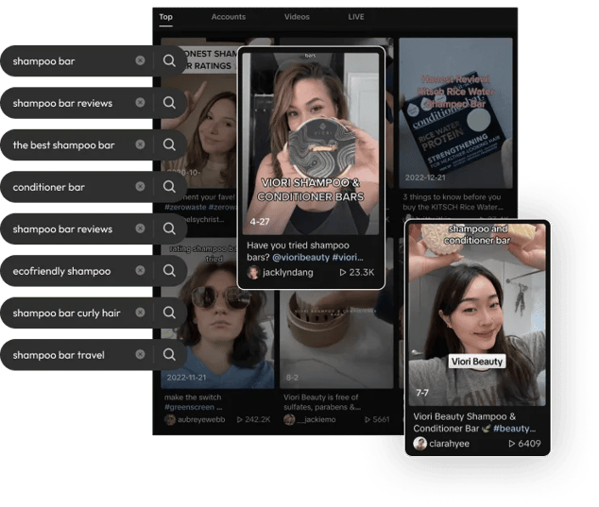599x507 pixels.
Task: Play the Viori Shampoo & Conditioner Bars video
Action: click(x=311, y=144)
